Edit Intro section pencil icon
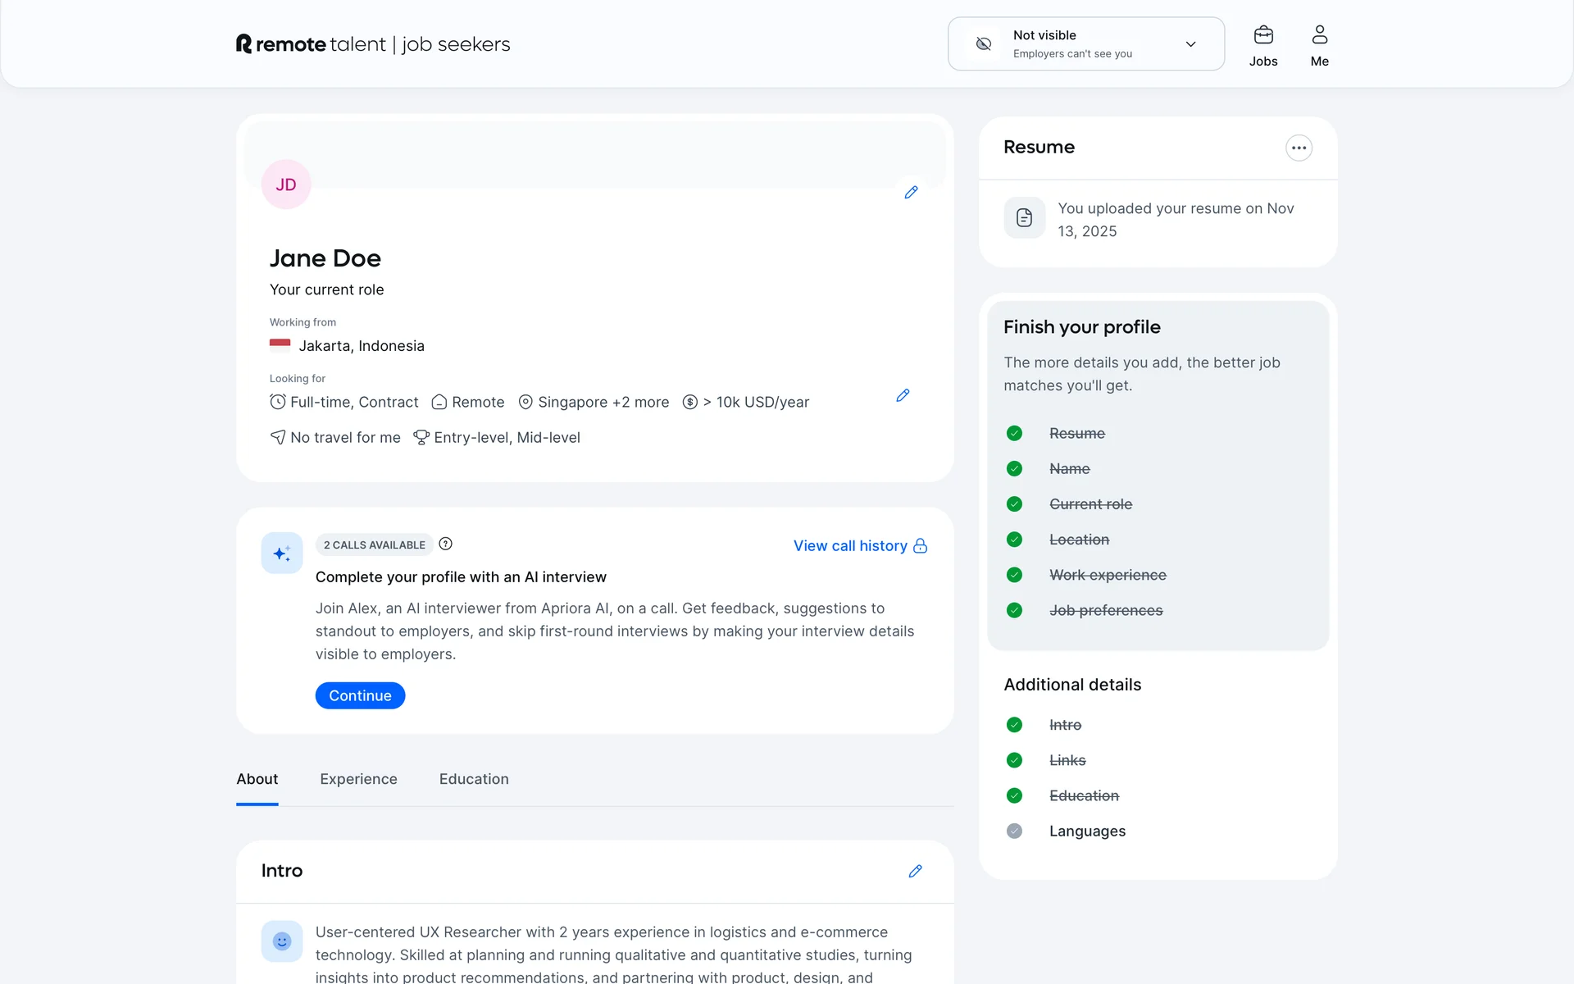The height and width of the screenshot is (984, 1574). 915,871
